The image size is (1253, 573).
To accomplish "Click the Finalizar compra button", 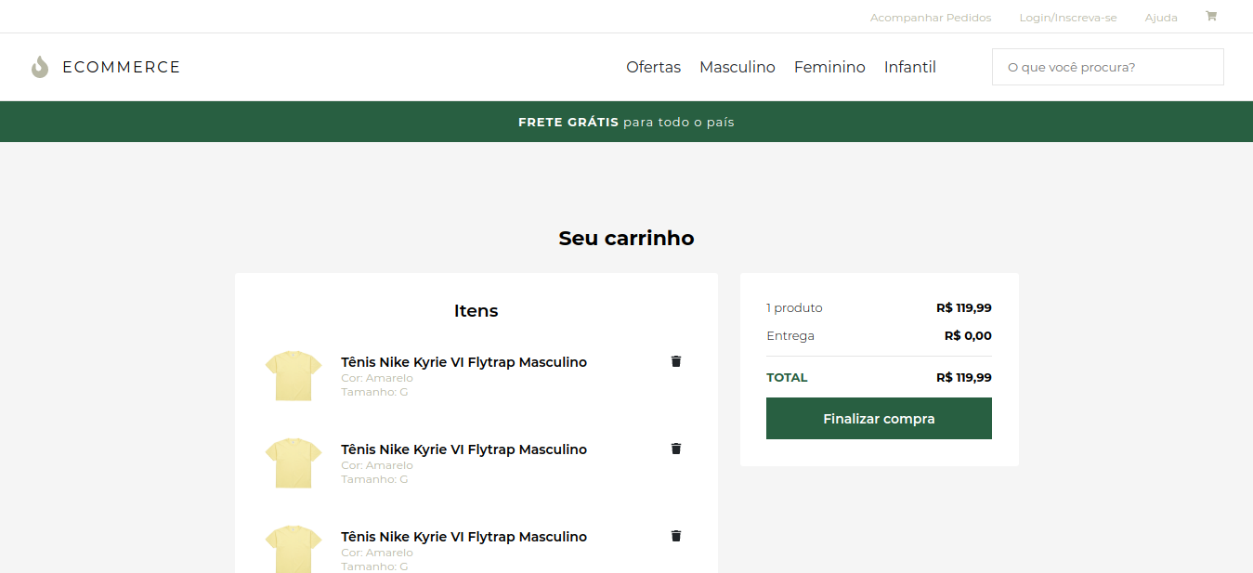I will pos(879,419).
